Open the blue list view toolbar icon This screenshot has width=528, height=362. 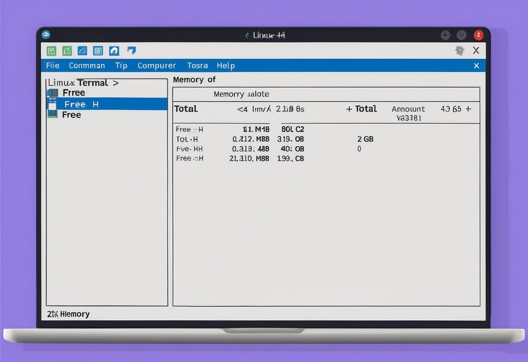click(98, 50)
